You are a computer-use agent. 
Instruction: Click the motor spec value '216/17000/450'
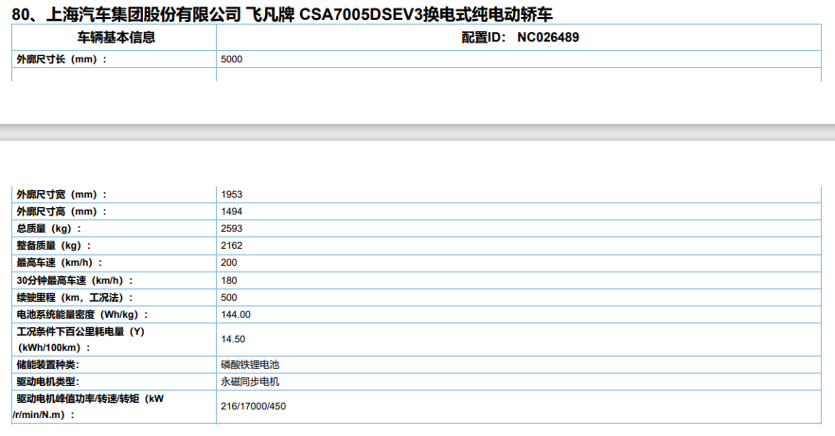pyautogui.click(x=254, y=406)
